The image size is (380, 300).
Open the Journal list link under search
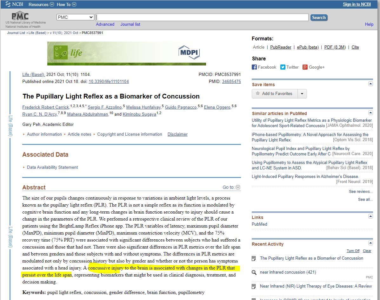[x=130, y=24]
